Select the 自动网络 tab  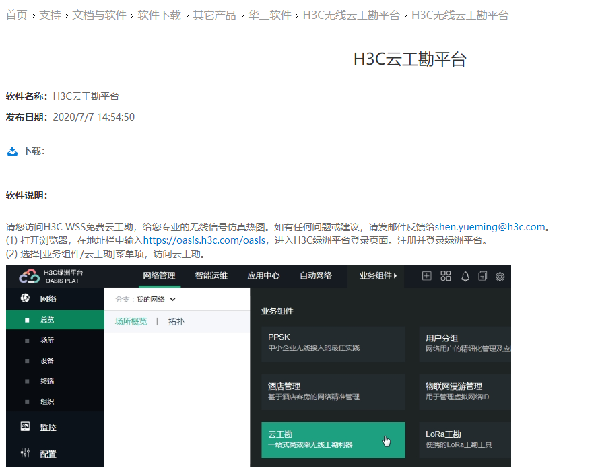click(315, 275)
